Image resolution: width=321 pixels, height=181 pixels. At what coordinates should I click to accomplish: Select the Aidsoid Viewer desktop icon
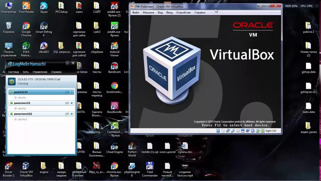point(114,50)
